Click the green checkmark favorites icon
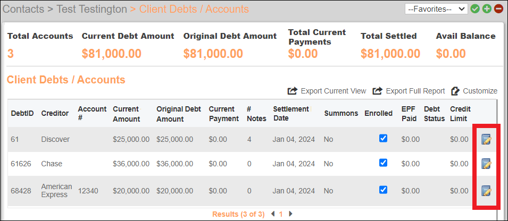508x221 pixels. (x=475, y=9)
